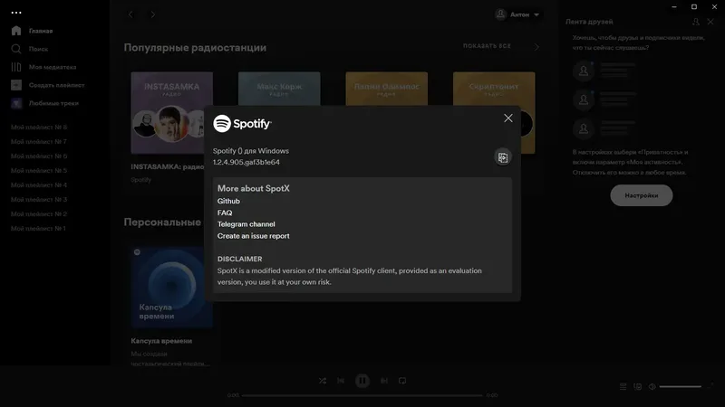Select playlist Мой плейлист № 3

[39, 199]
